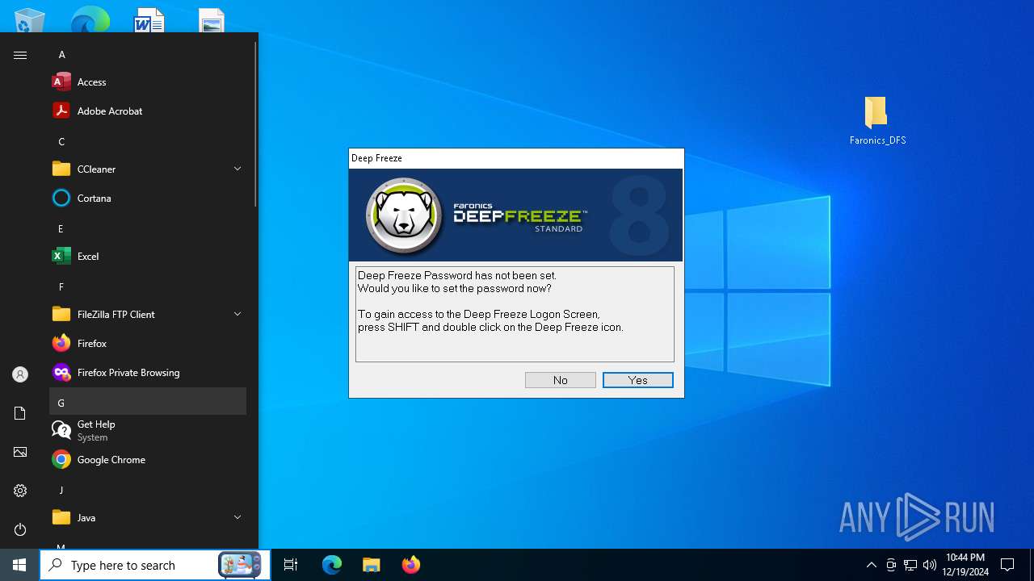Expand the Java folder chevron

(x=237, y=517)
